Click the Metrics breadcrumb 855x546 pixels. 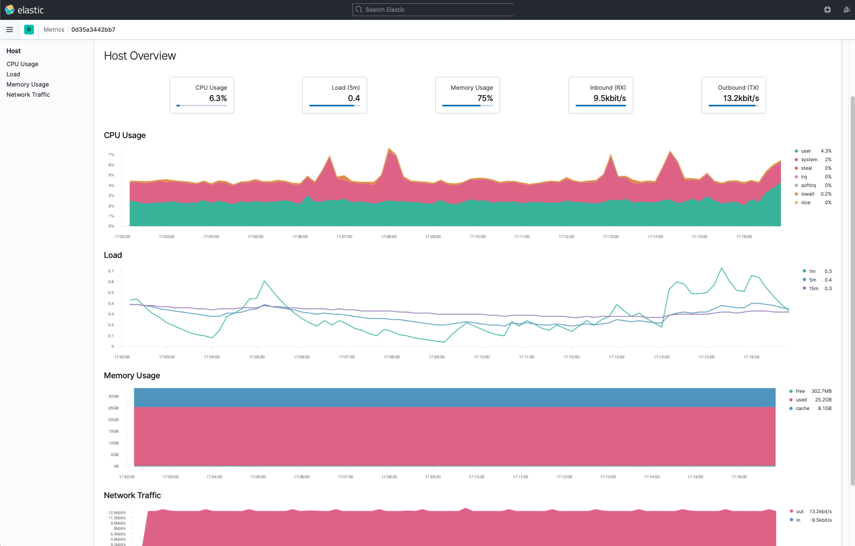click(x=54, y=30)
